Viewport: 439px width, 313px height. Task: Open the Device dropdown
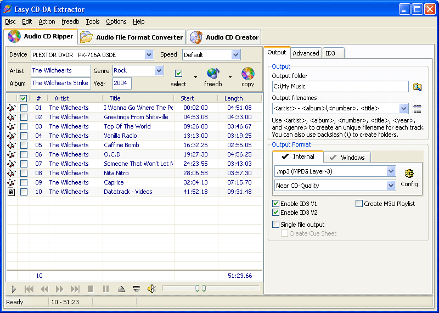(149, 55)
